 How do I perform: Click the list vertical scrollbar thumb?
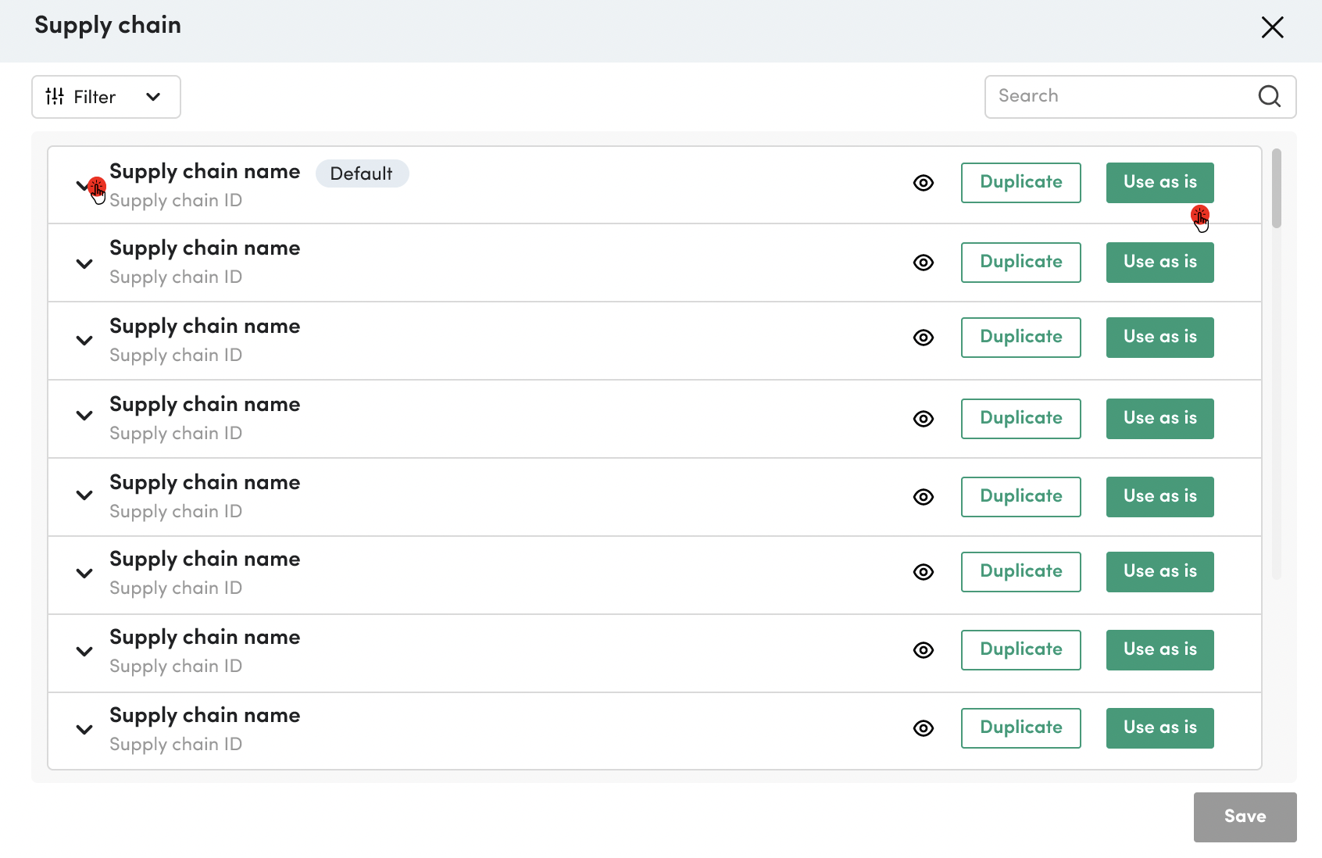(x=1277, y=188)
